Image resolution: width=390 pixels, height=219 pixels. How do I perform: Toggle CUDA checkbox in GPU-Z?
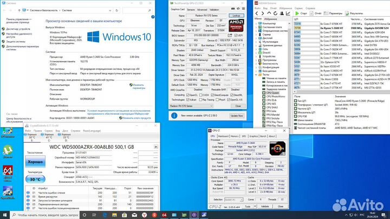[201, 95]
